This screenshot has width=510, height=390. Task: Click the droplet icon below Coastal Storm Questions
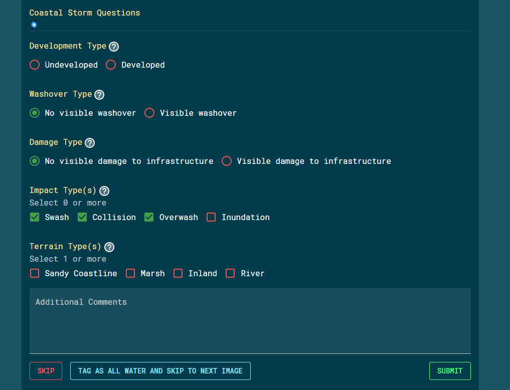pos(33,25)
